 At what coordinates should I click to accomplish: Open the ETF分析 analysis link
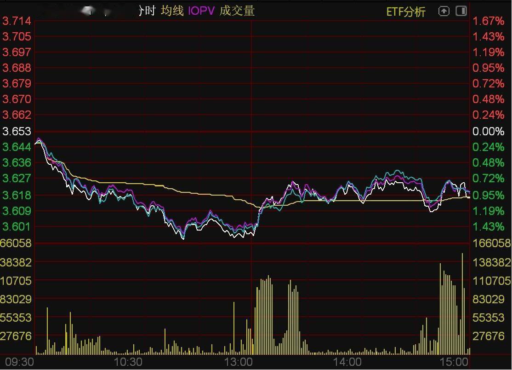(406, 12)
